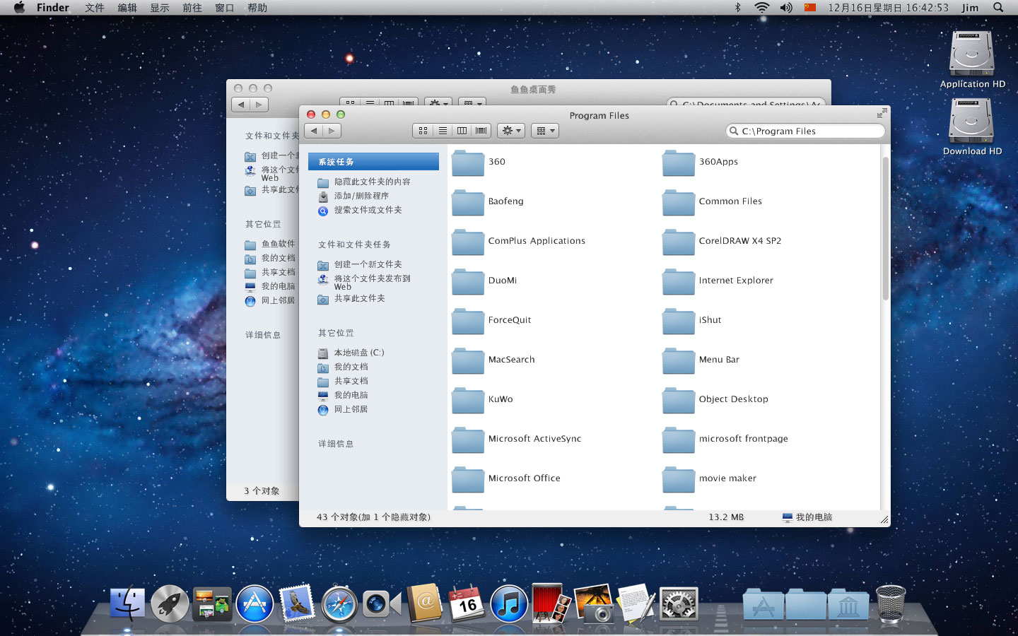
Task: Open Spotlight search magnifier
Action: (998, 8)
